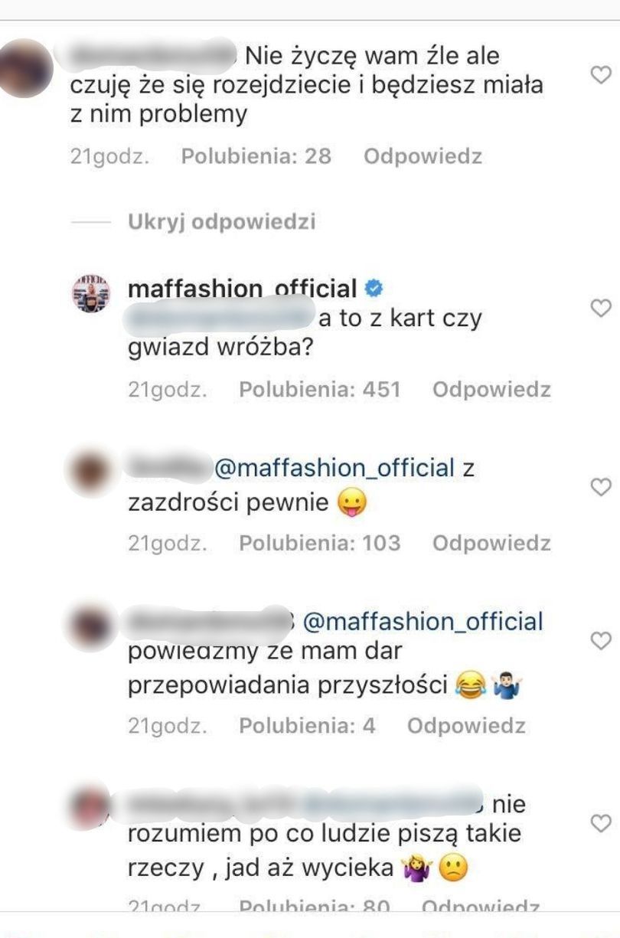The image size is (620, 938).
Task: Reply to the 'zazdrości pewnie' comment
Action: 491,543
